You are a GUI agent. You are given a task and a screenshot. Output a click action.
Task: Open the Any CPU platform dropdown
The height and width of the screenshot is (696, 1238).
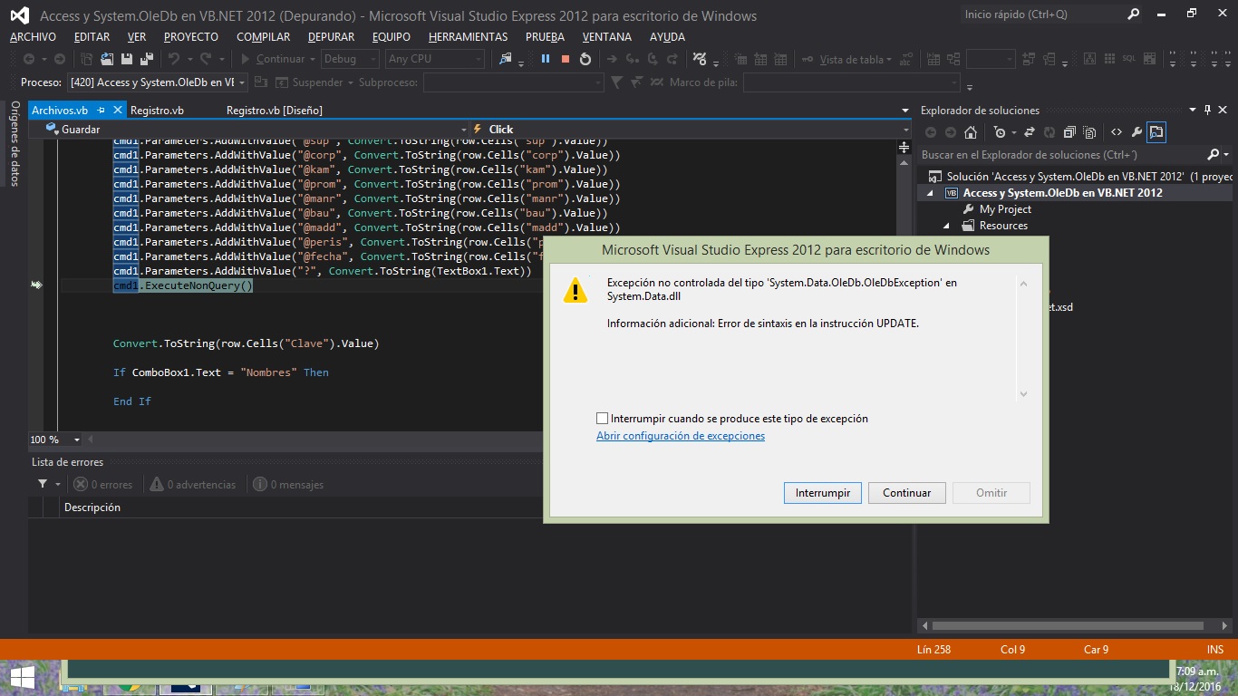tap(435, 59)
